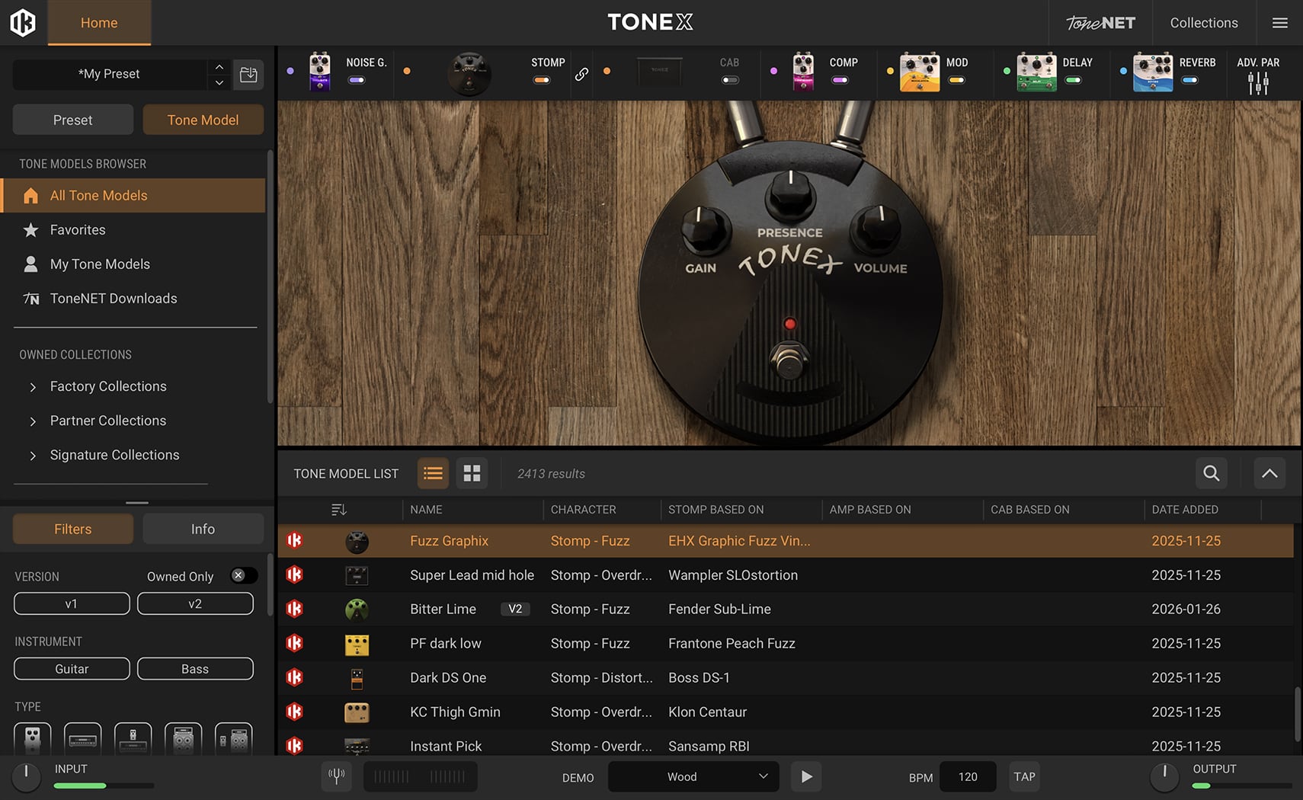The image size is (1303, 800).
Task: Open the Wood demo dropdown
Action: click(693, 776)
